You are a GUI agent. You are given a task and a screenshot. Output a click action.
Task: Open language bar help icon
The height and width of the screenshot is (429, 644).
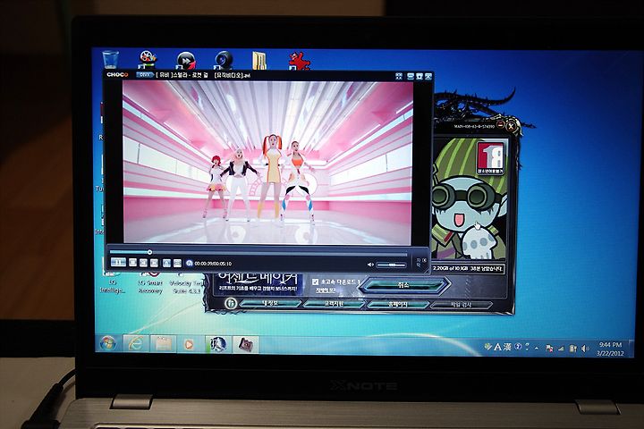[518, 347]
